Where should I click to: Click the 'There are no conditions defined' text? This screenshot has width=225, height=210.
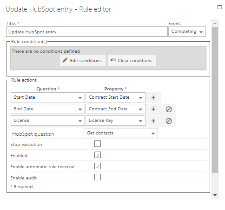(46, 51)
